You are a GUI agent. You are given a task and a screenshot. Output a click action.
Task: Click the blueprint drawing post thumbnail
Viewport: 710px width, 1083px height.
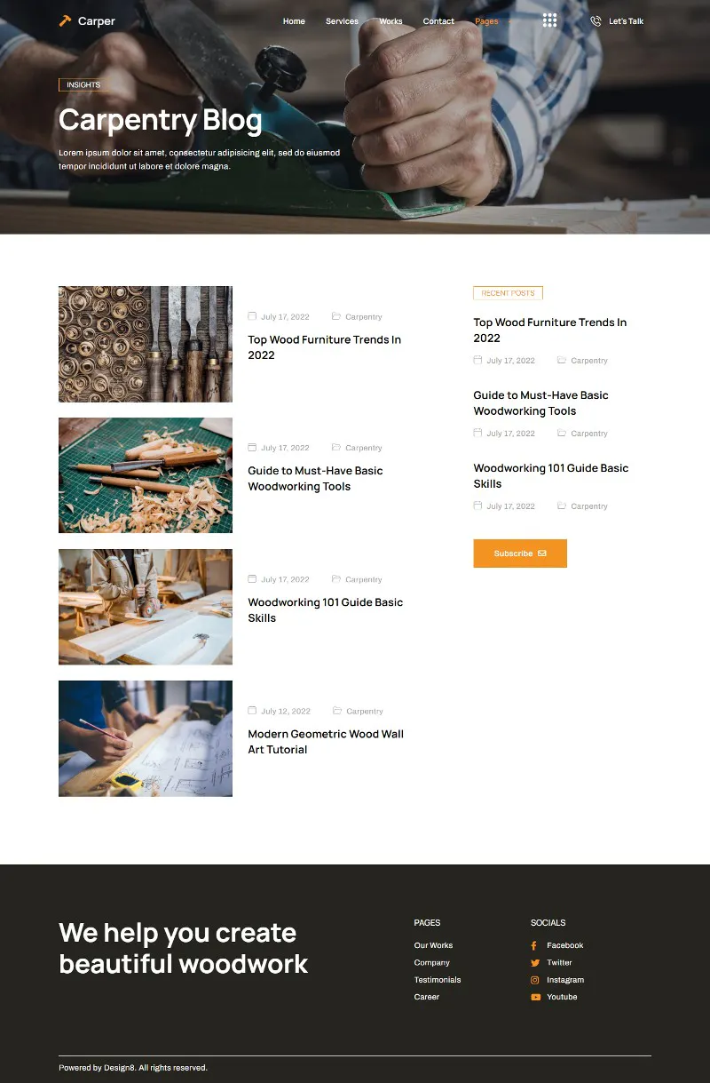(x=146, y=738)
